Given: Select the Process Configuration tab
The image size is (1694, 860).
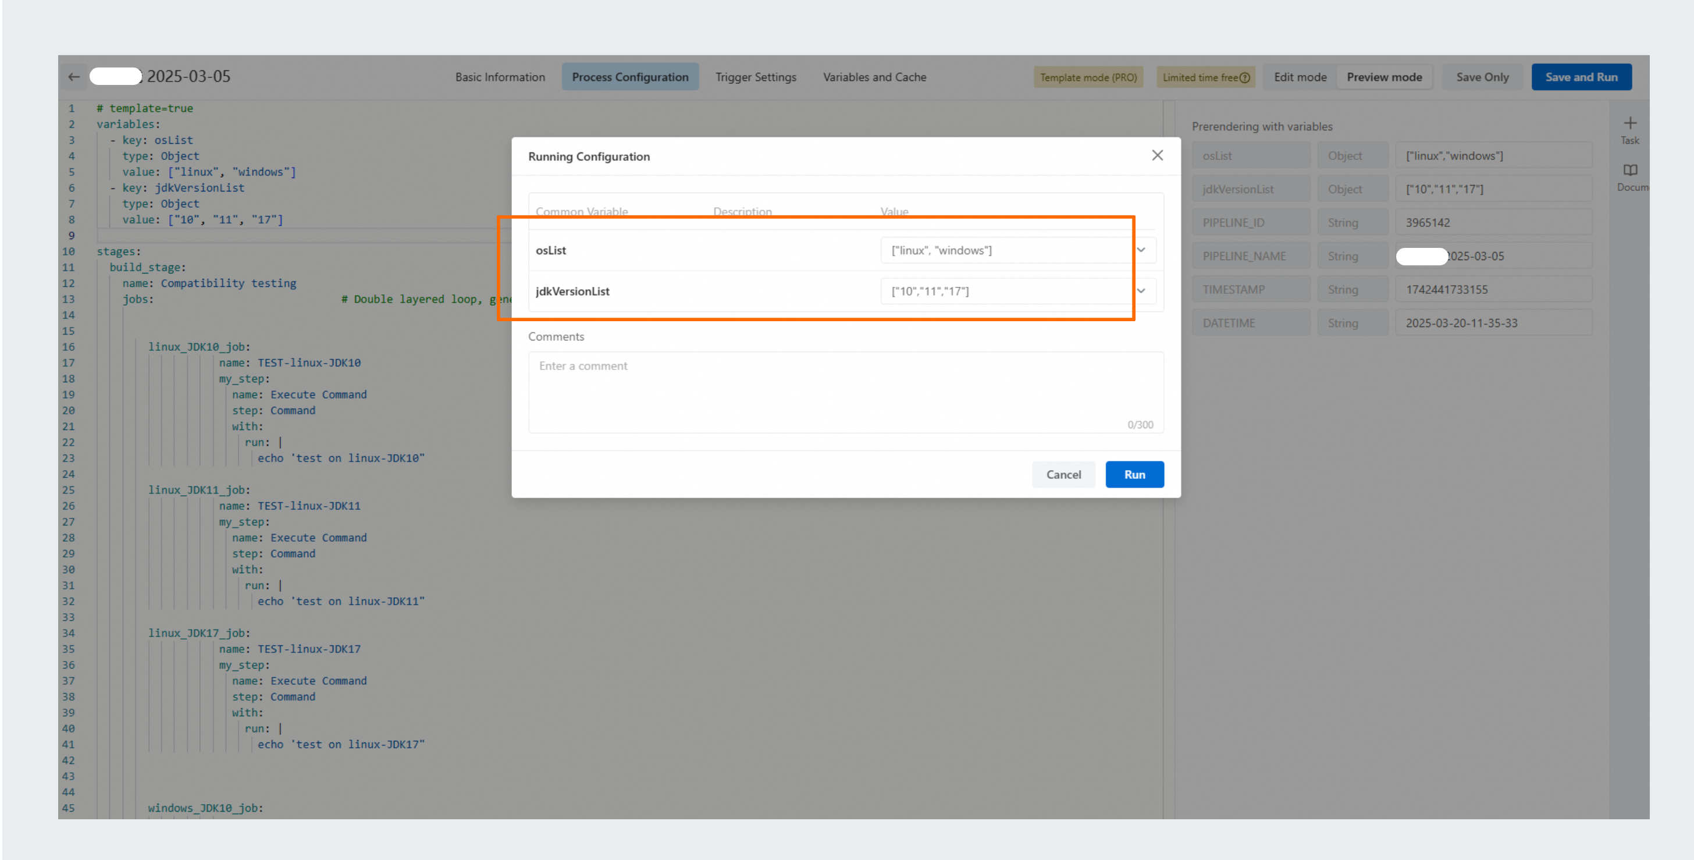Looking at the screenshot, I should pos(630,77).
